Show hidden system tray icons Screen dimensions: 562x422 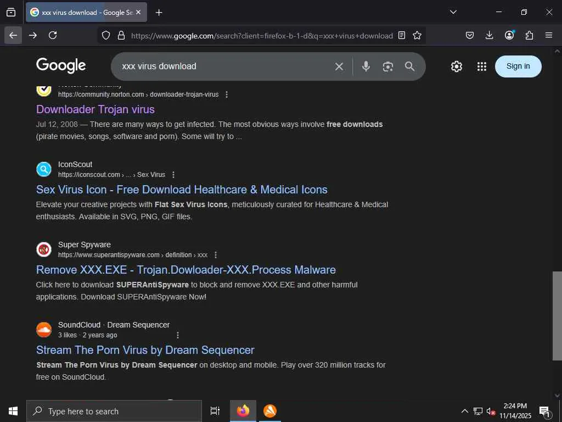coord(464,411)
